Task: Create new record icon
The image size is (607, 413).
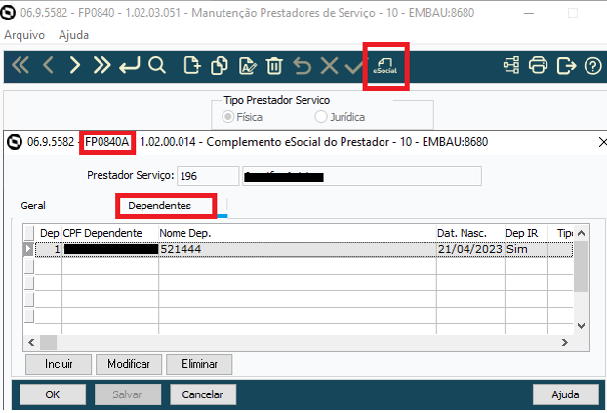Action: (192, 65)
